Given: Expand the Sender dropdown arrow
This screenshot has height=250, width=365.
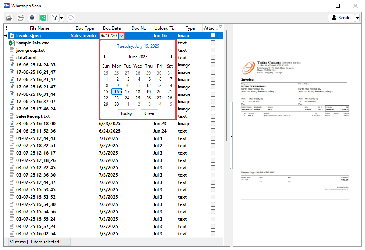Looking at the screenshot, I should tap(357, 18).
